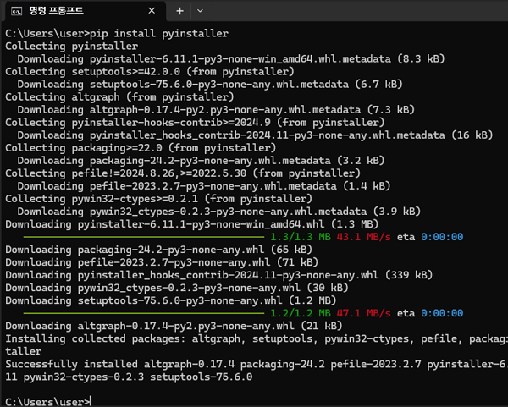
Task: Click 'Collecting setuptools>=42.0.0' line
Action: (x=150, y=71)
